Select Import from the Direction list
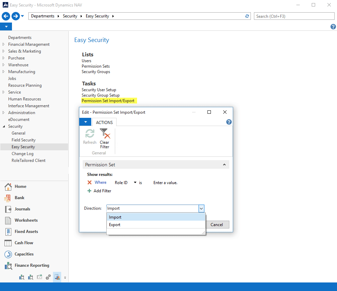 [x=156, y=217]
